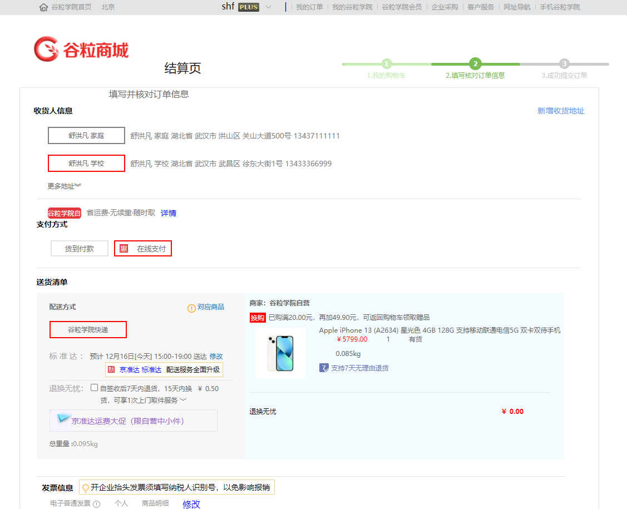627x509 pixels.
Task: Select address 舒洪凡 家庭
Action: coord(86,136)
